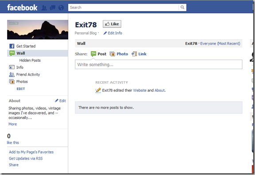Click the Exit78 page title

pyautogui.click(x=86, y=25)
